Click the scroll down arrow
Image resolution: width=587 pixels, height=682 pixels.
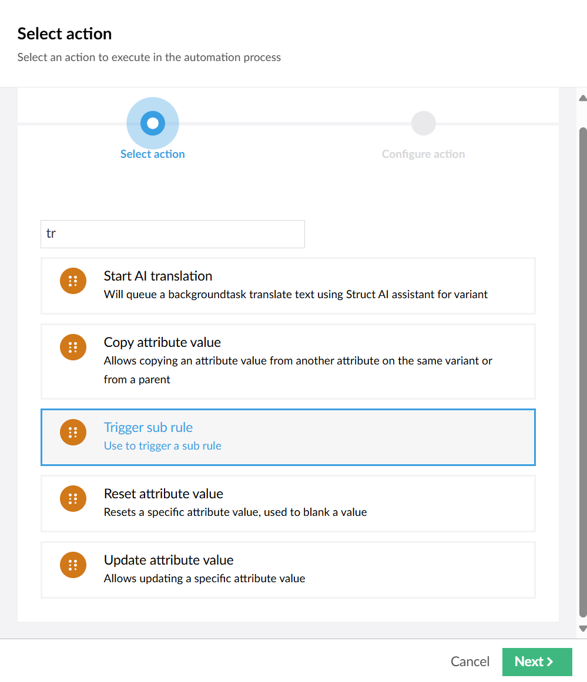[x=583, y=629]
